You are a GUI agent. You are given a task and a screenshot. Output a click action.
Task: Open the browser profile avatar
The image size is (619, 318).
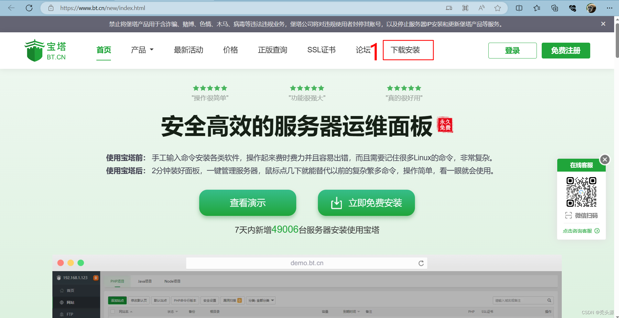(591, 8)
